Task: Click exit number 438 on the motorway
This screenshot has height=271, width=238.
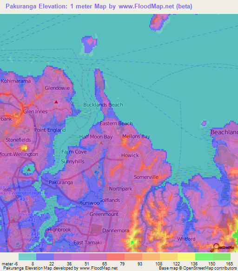Action: (x=24, y=199)
